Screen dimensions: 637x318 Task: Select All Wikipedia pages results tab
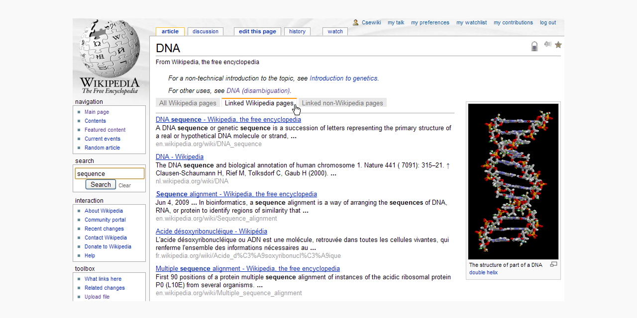coord(188,103)
